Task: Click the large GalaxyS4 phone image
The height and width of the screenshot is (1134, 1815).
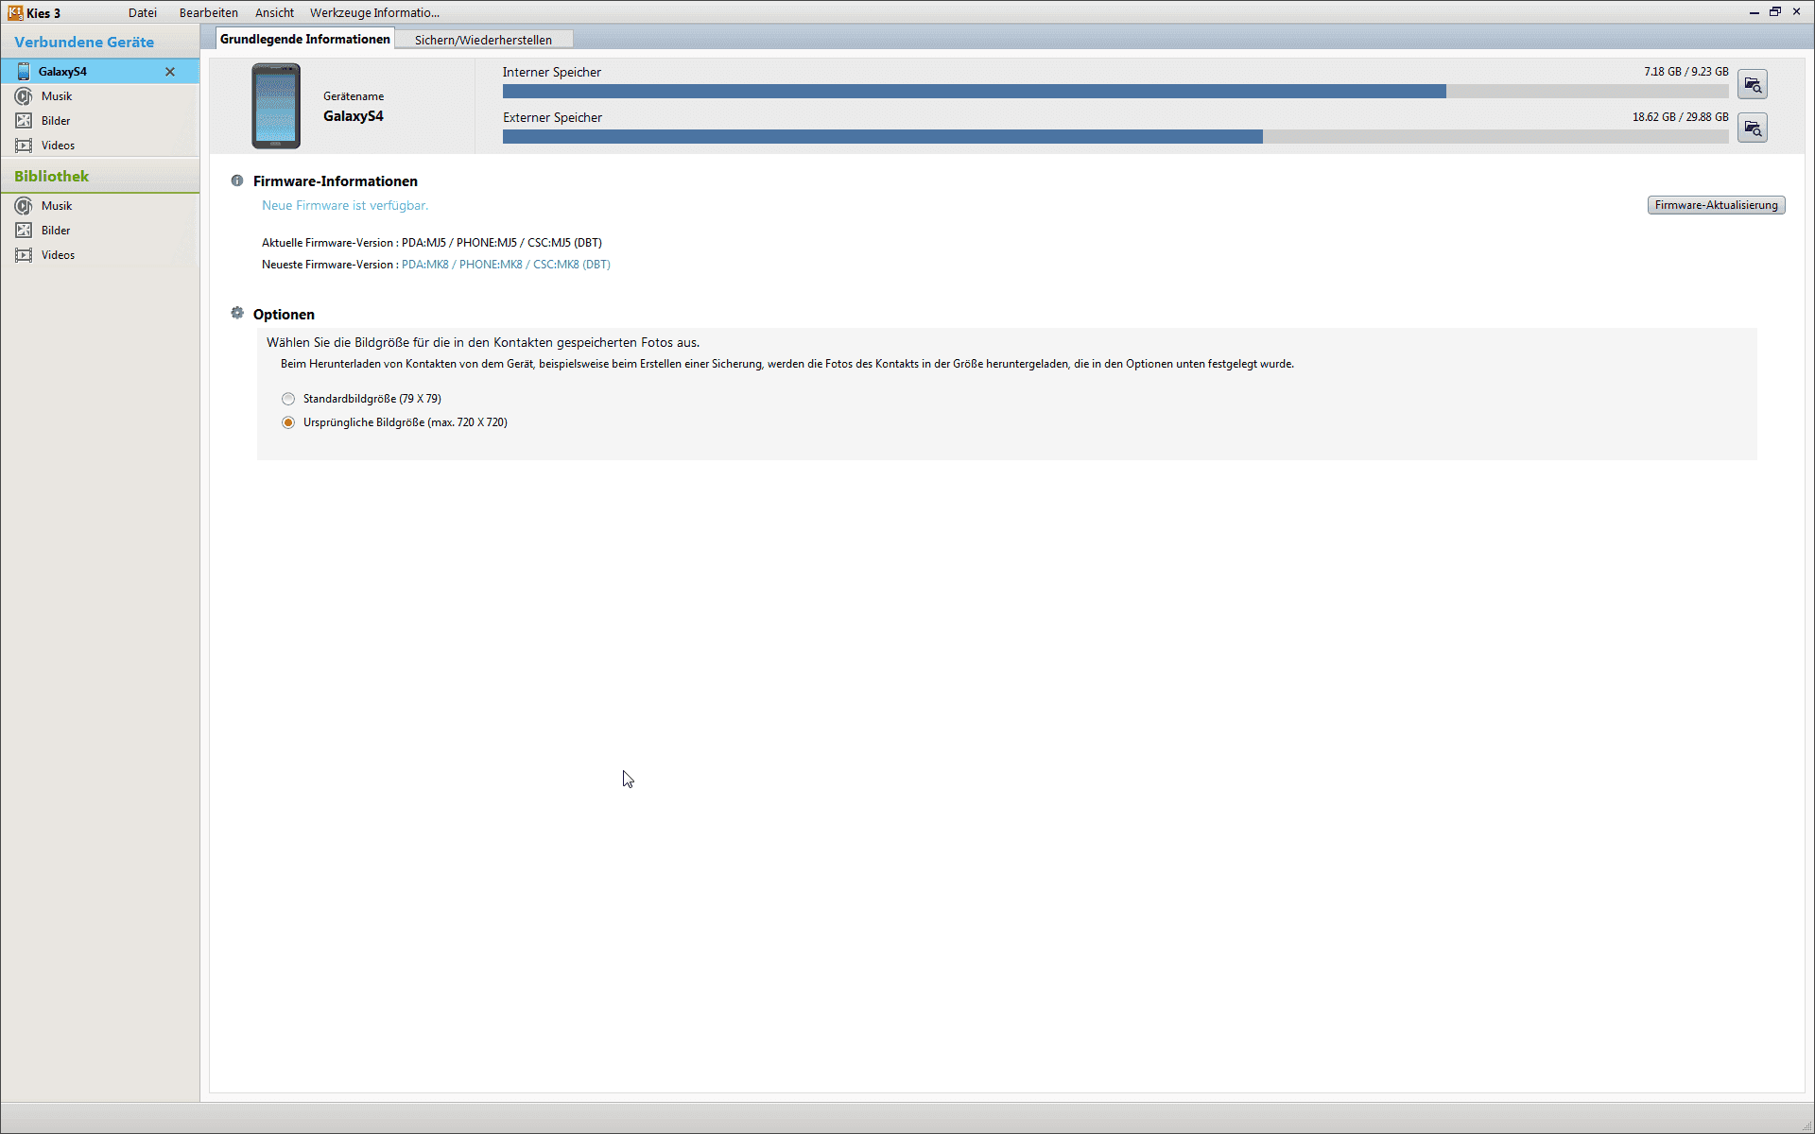Action: click(x=275, y=106)
